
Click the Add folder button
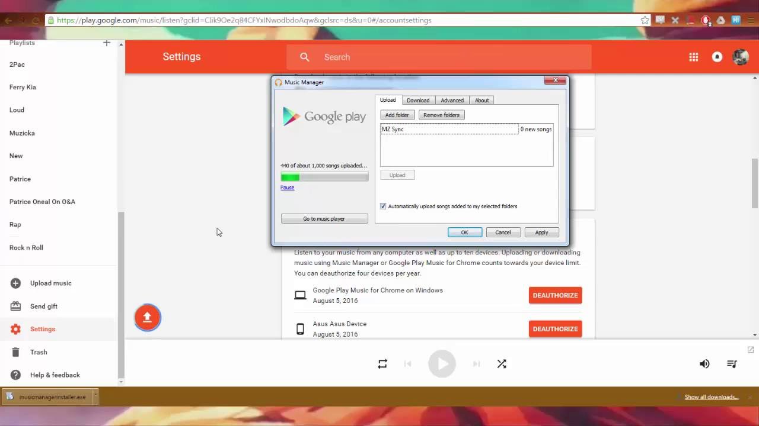397,115
